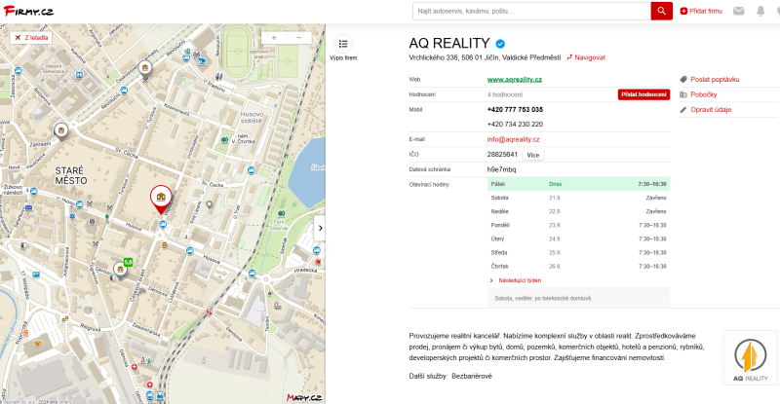The height and width of the screenshot is (404, 780).
Task: Click 'Více' button next to IČO
Action: (x=532, y=155)
